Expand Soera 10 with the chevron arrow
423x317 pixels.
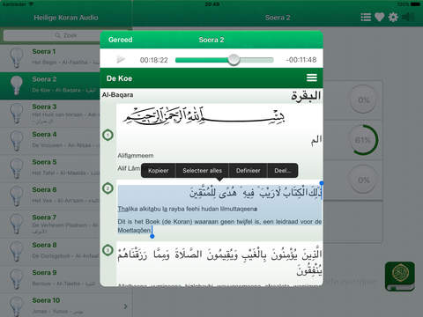point(125,306)
